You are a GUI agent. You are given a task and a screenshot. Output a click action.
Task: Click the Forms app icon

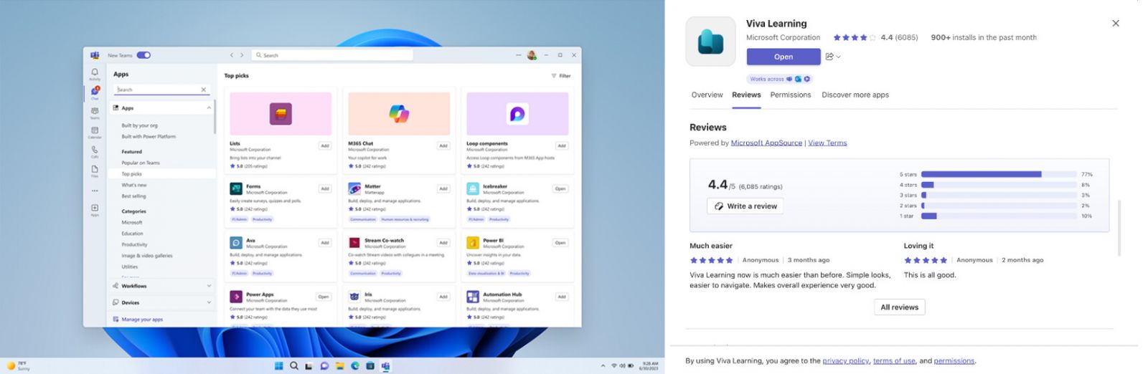(236, 188)
